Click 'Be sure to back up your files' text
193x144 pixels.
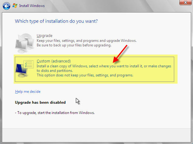coord(74,45)
